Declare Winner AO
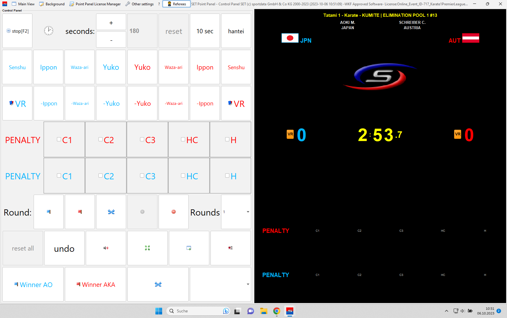Viewport: 507px width, 318px height. (x=33, y=284)
